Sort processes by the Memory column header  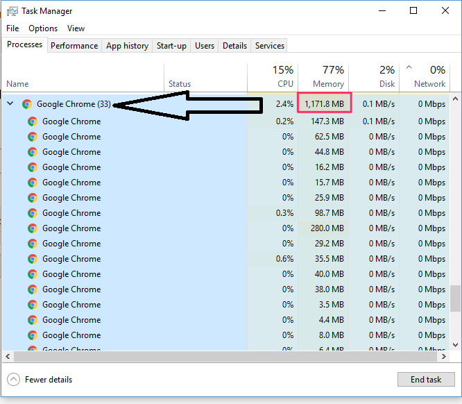323,76
